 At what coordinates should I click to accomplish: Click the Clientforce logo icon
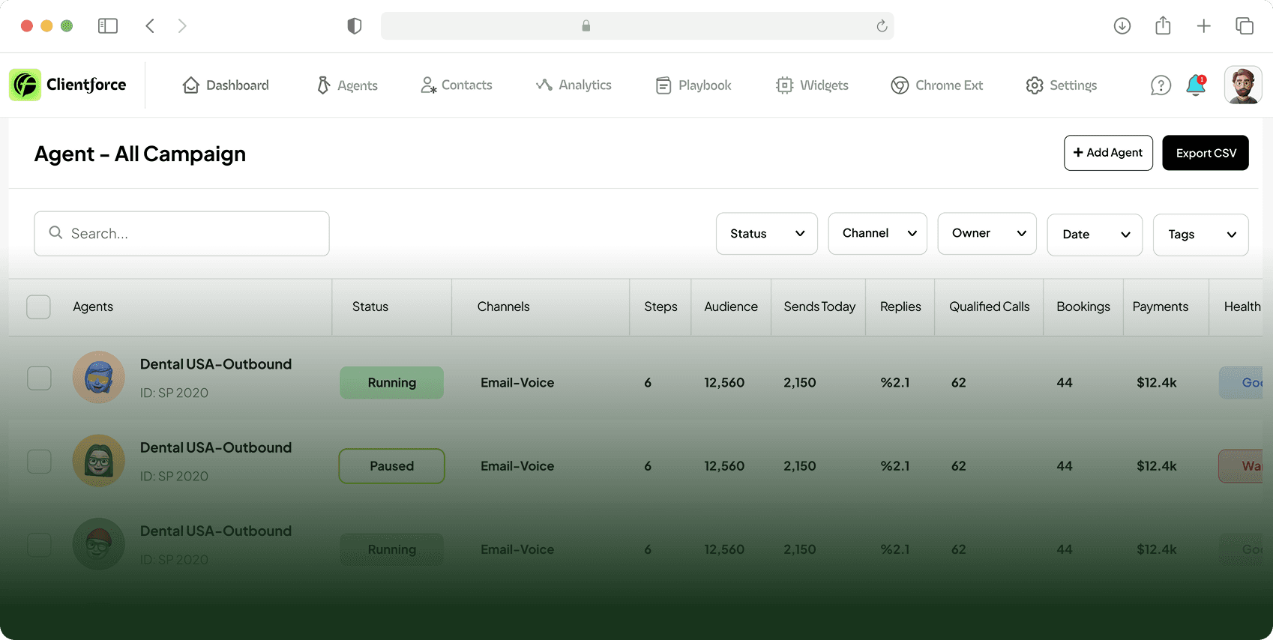25,85
